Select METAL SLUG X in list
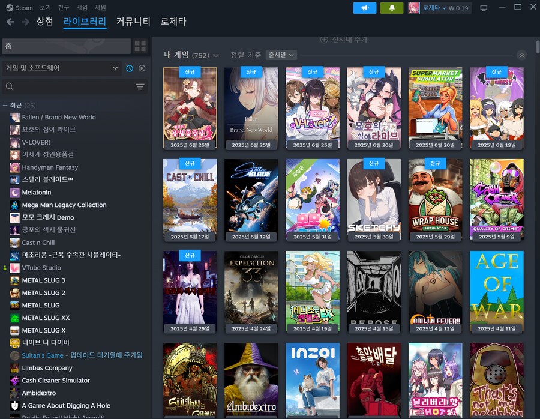Viewport: 540px width, 419px height. pos(43,330)
